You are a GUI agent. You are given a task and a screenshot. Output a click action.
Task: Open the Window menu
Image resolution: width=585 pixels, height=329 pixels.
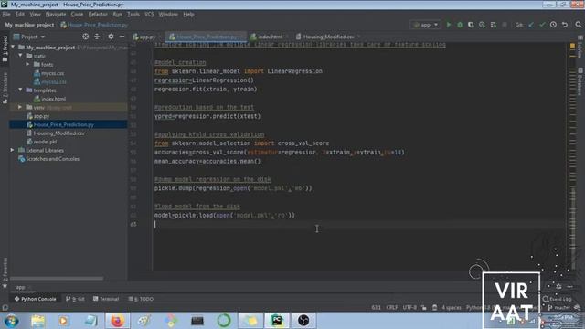tap(168, 15)
